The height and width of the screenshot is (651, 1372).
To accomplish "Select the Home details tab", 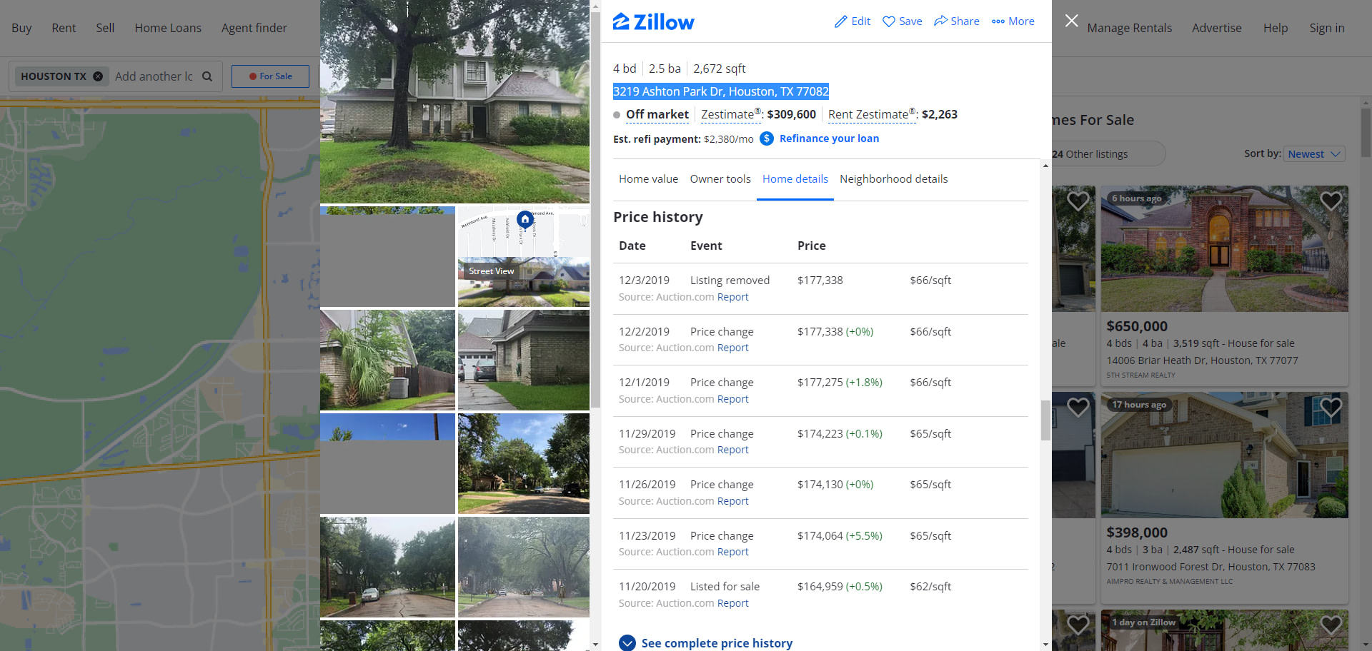I will point(795,179).
